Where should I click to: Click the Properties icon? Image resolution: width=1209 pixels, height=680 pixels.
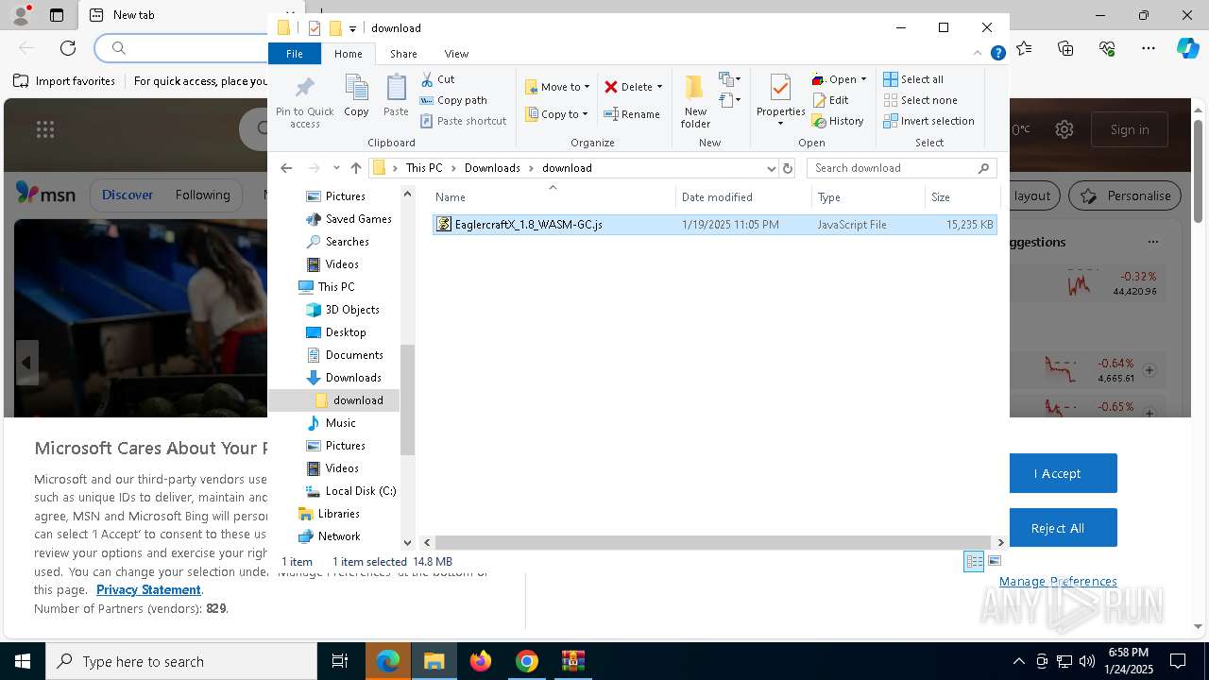780,89
